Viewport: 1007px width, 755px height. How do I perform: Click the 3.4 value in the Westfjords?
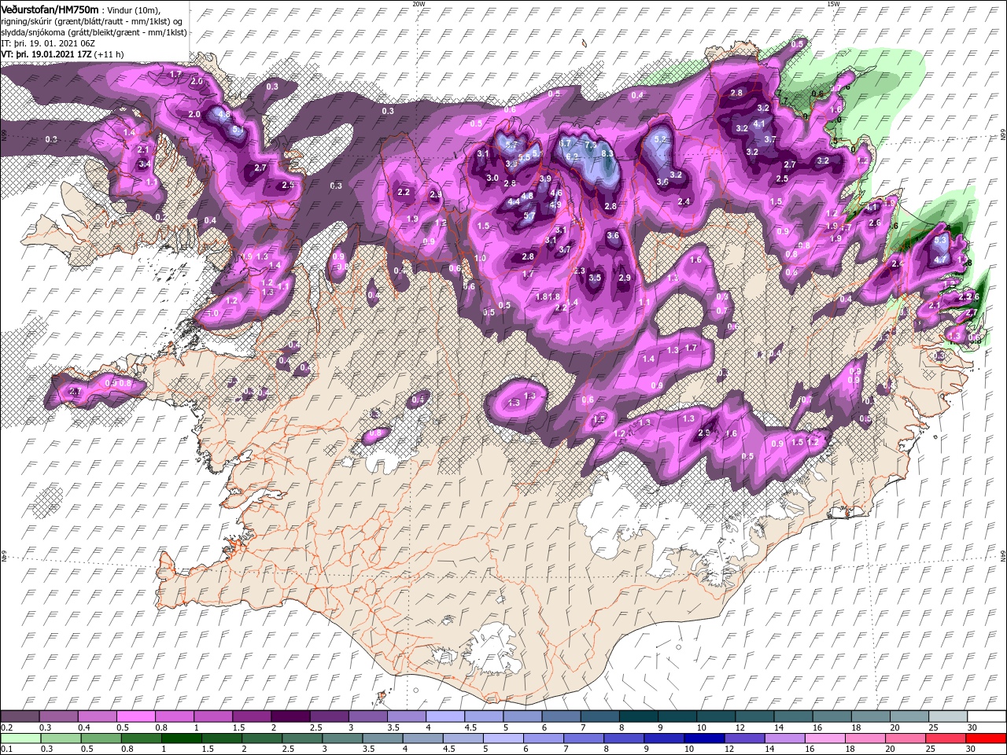click(x=145, y=164)
